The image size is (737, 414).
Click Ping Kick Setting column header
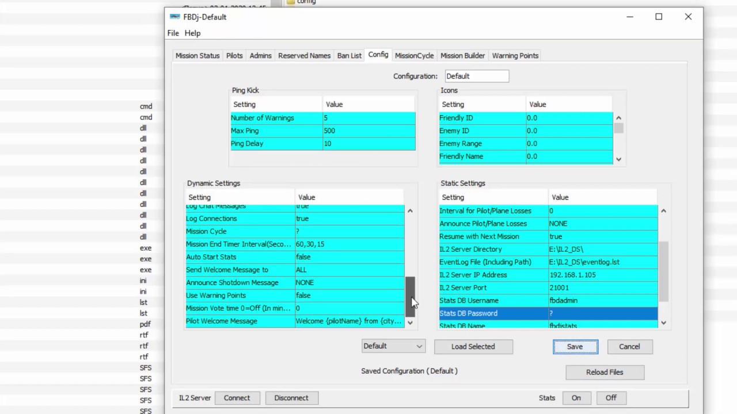click(x=276, y=104)
